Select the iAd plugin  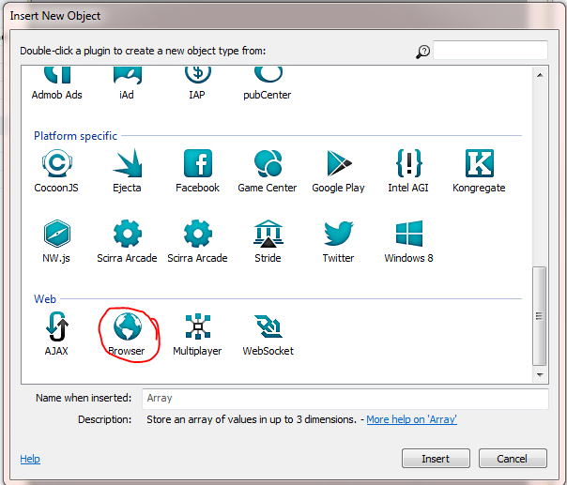pos(127,83)
